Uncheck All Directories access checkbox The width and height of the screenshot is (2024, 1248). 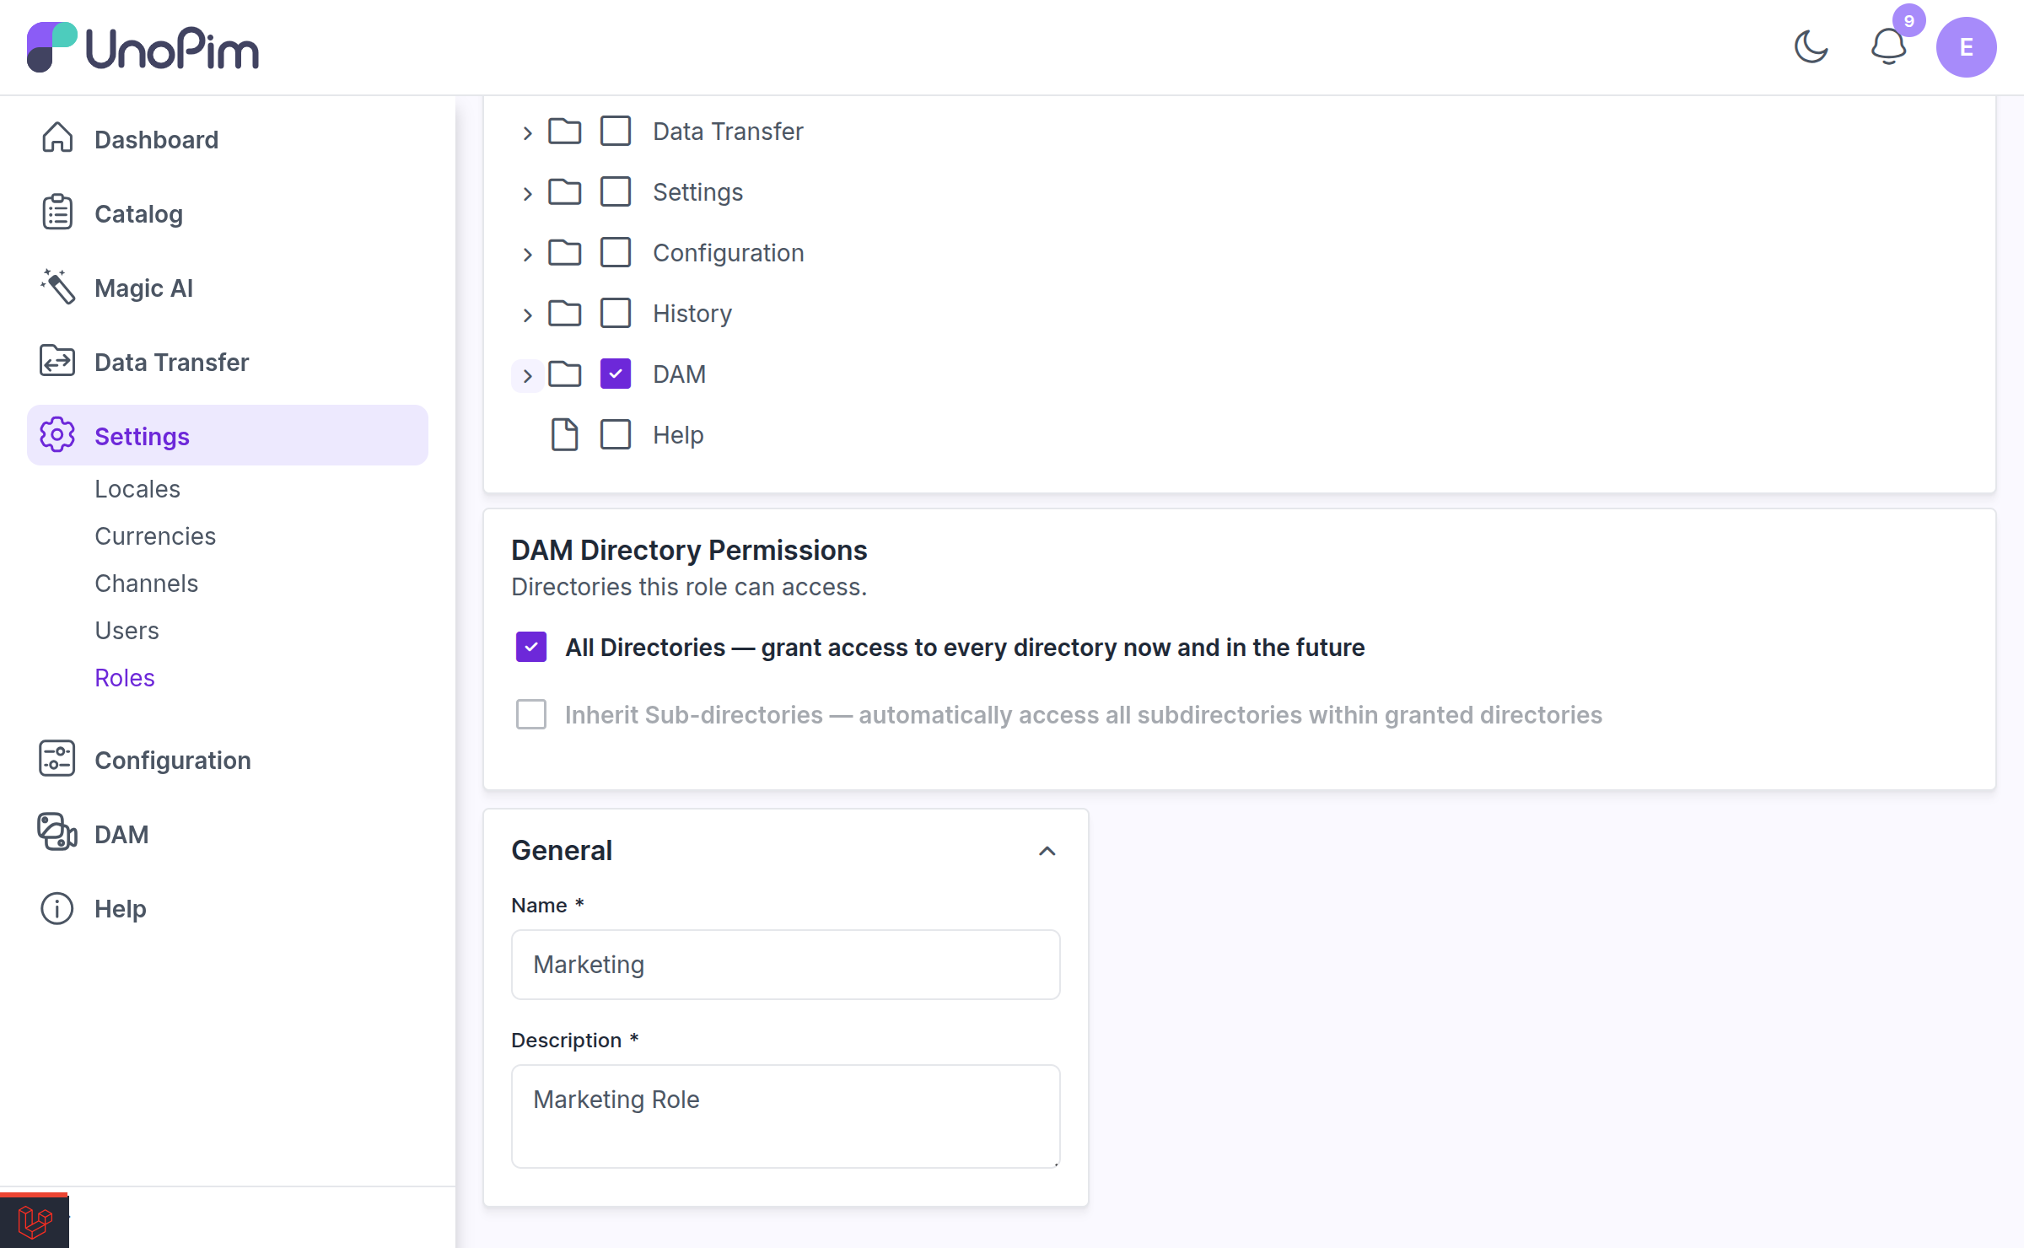[531, 648]
